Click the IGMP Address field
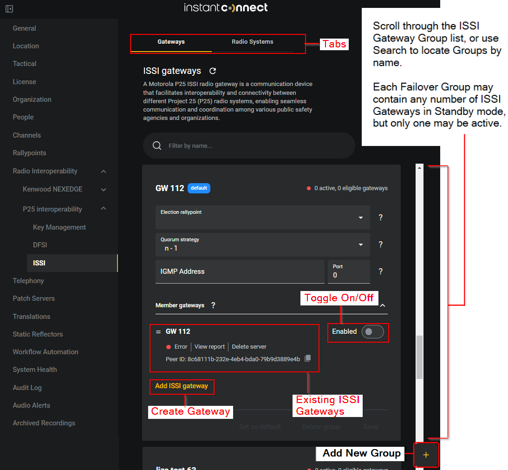Viewport: 508px width, 470px height. tap(240, 271)
